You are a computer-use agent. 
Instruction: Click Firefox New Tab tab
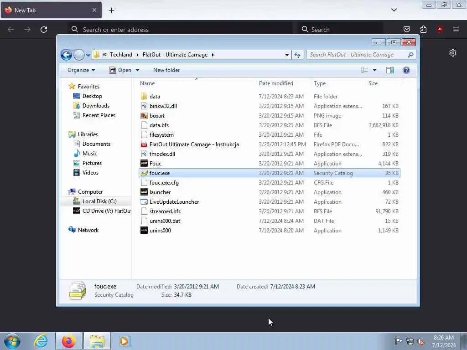pos(51,10)
